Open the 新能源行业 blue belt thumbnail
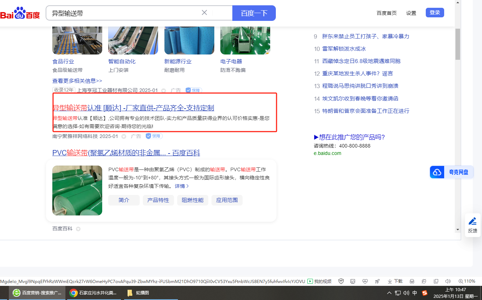Viewport: 482px width, 300px height. (189, 40)
